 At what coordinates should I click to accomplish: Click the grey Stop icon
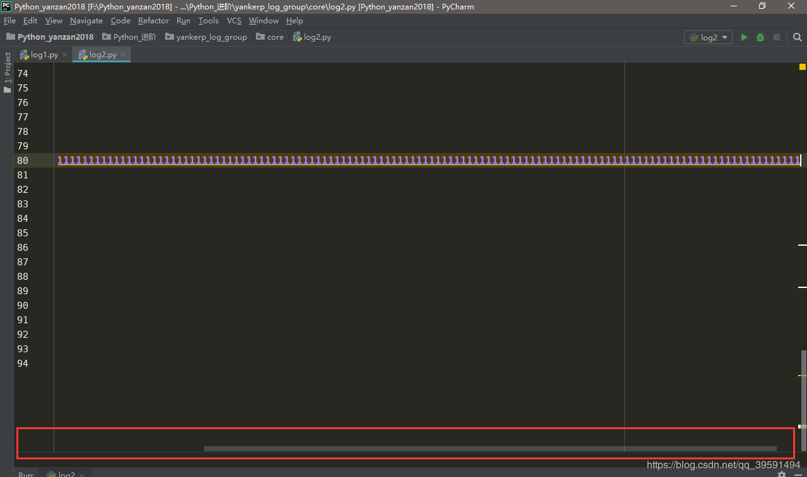(777, 37)
